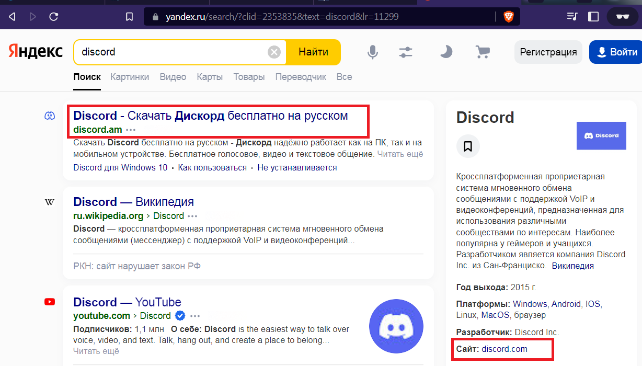Open the 'Как пользоваться' sitelink
The image size is (642, 366).
[212, 167]
